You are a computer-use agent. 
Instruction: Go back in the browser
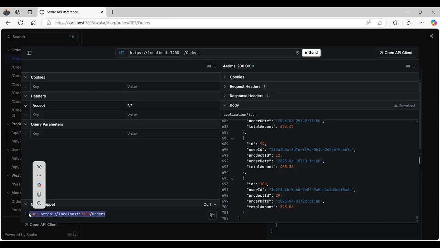pyautogui.click(x=8, y=23)
